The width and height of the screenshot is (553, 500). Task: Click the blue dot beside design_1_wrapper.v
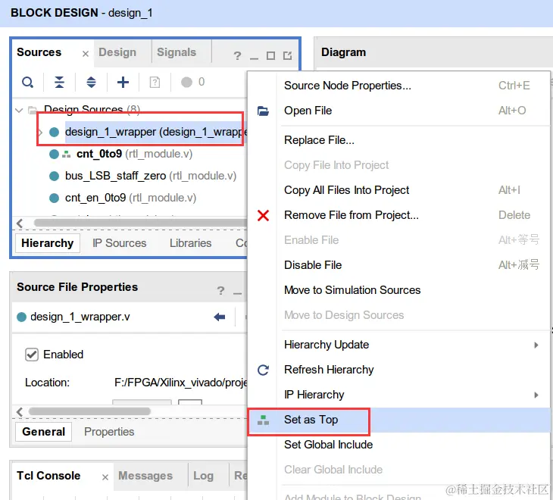point(21,317)
